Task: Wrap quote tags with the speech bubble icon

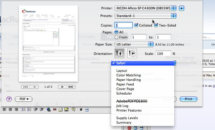Action: (x=74, y=110)
